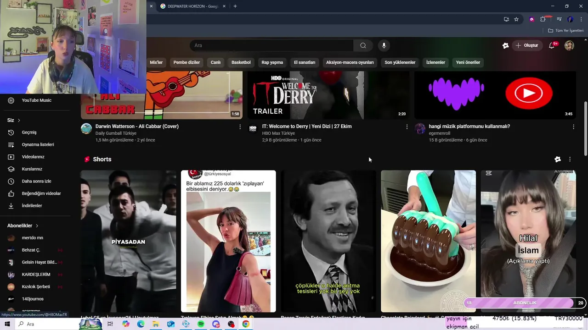Open YouTube Music in sidebar

pos(37,100)
